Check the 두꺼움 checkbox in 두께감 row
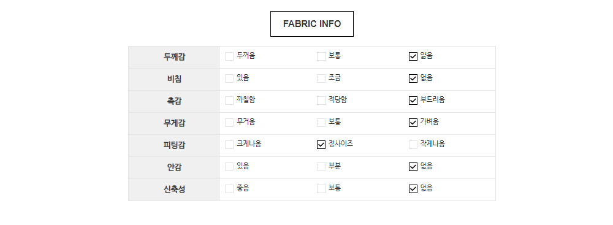The height and width of the screenshot is (225, 613). (x=229, y=57)
